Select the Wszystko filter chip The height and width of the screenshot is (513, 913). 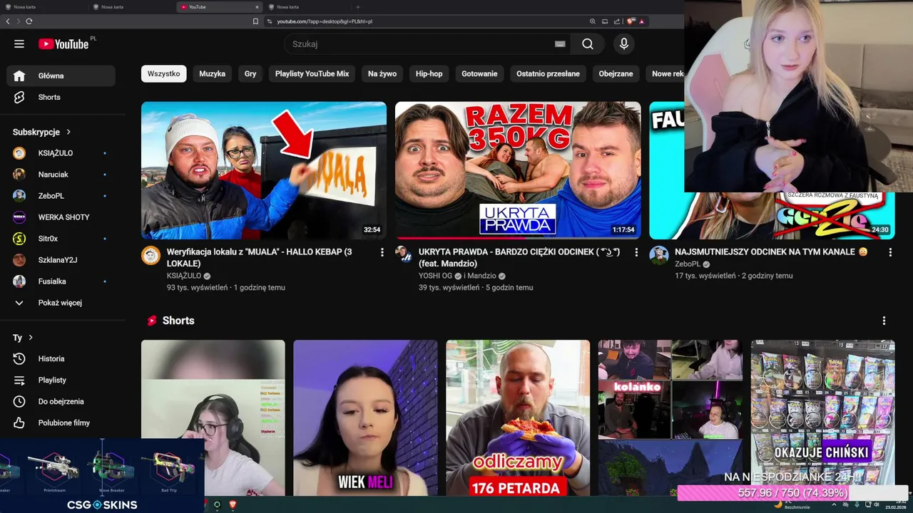pos(164,73)
